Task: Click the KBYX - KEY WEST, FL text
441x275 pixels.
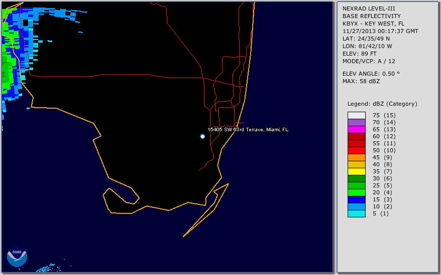Action: (373, 24)
